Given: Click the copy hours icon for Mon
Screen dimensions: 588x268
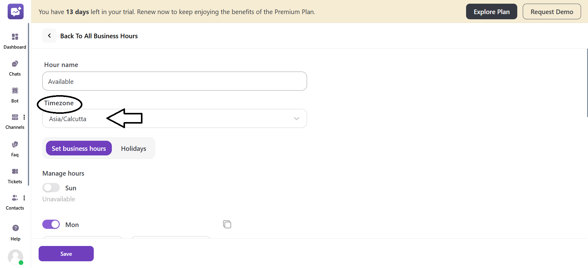Looking at the screenshot, I should click(x=227, y=224).
